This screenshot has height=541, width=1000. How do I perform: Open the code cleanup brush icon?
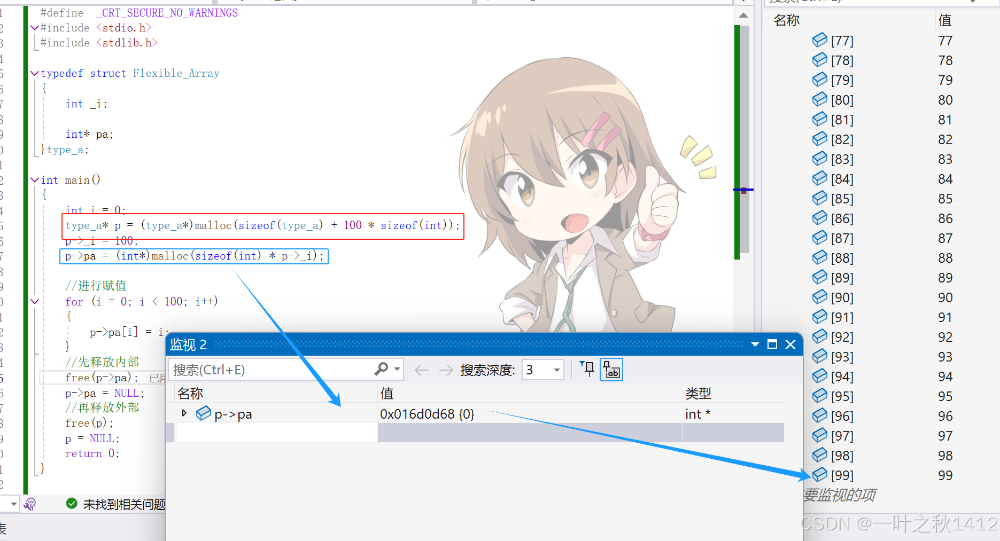click(30, 504)
